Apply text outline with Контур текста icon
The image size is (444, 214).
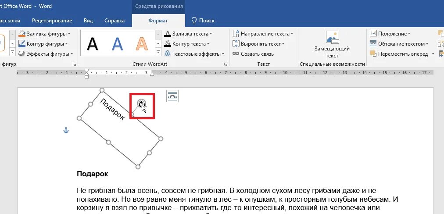tap(168, 44)
